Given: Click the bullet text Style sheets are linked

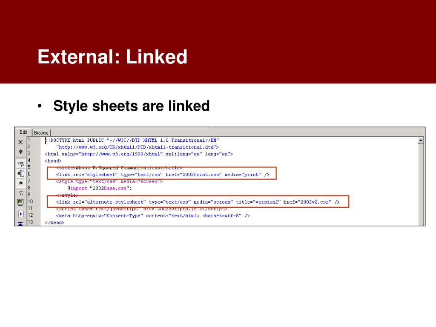Looking at the screenshot, I should [132, 106].
